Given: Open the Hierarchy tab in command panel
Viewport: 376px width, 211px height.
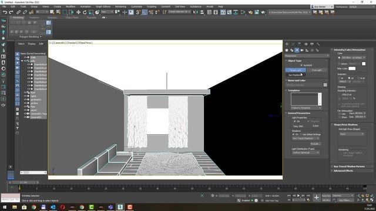Looking at the screenshot, I should click(299, 44).
